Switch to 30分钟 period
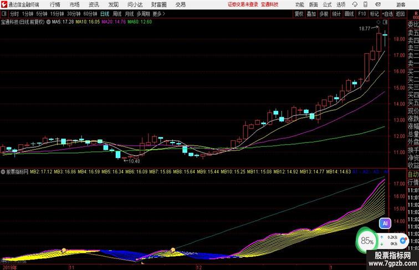 point(74,14)
